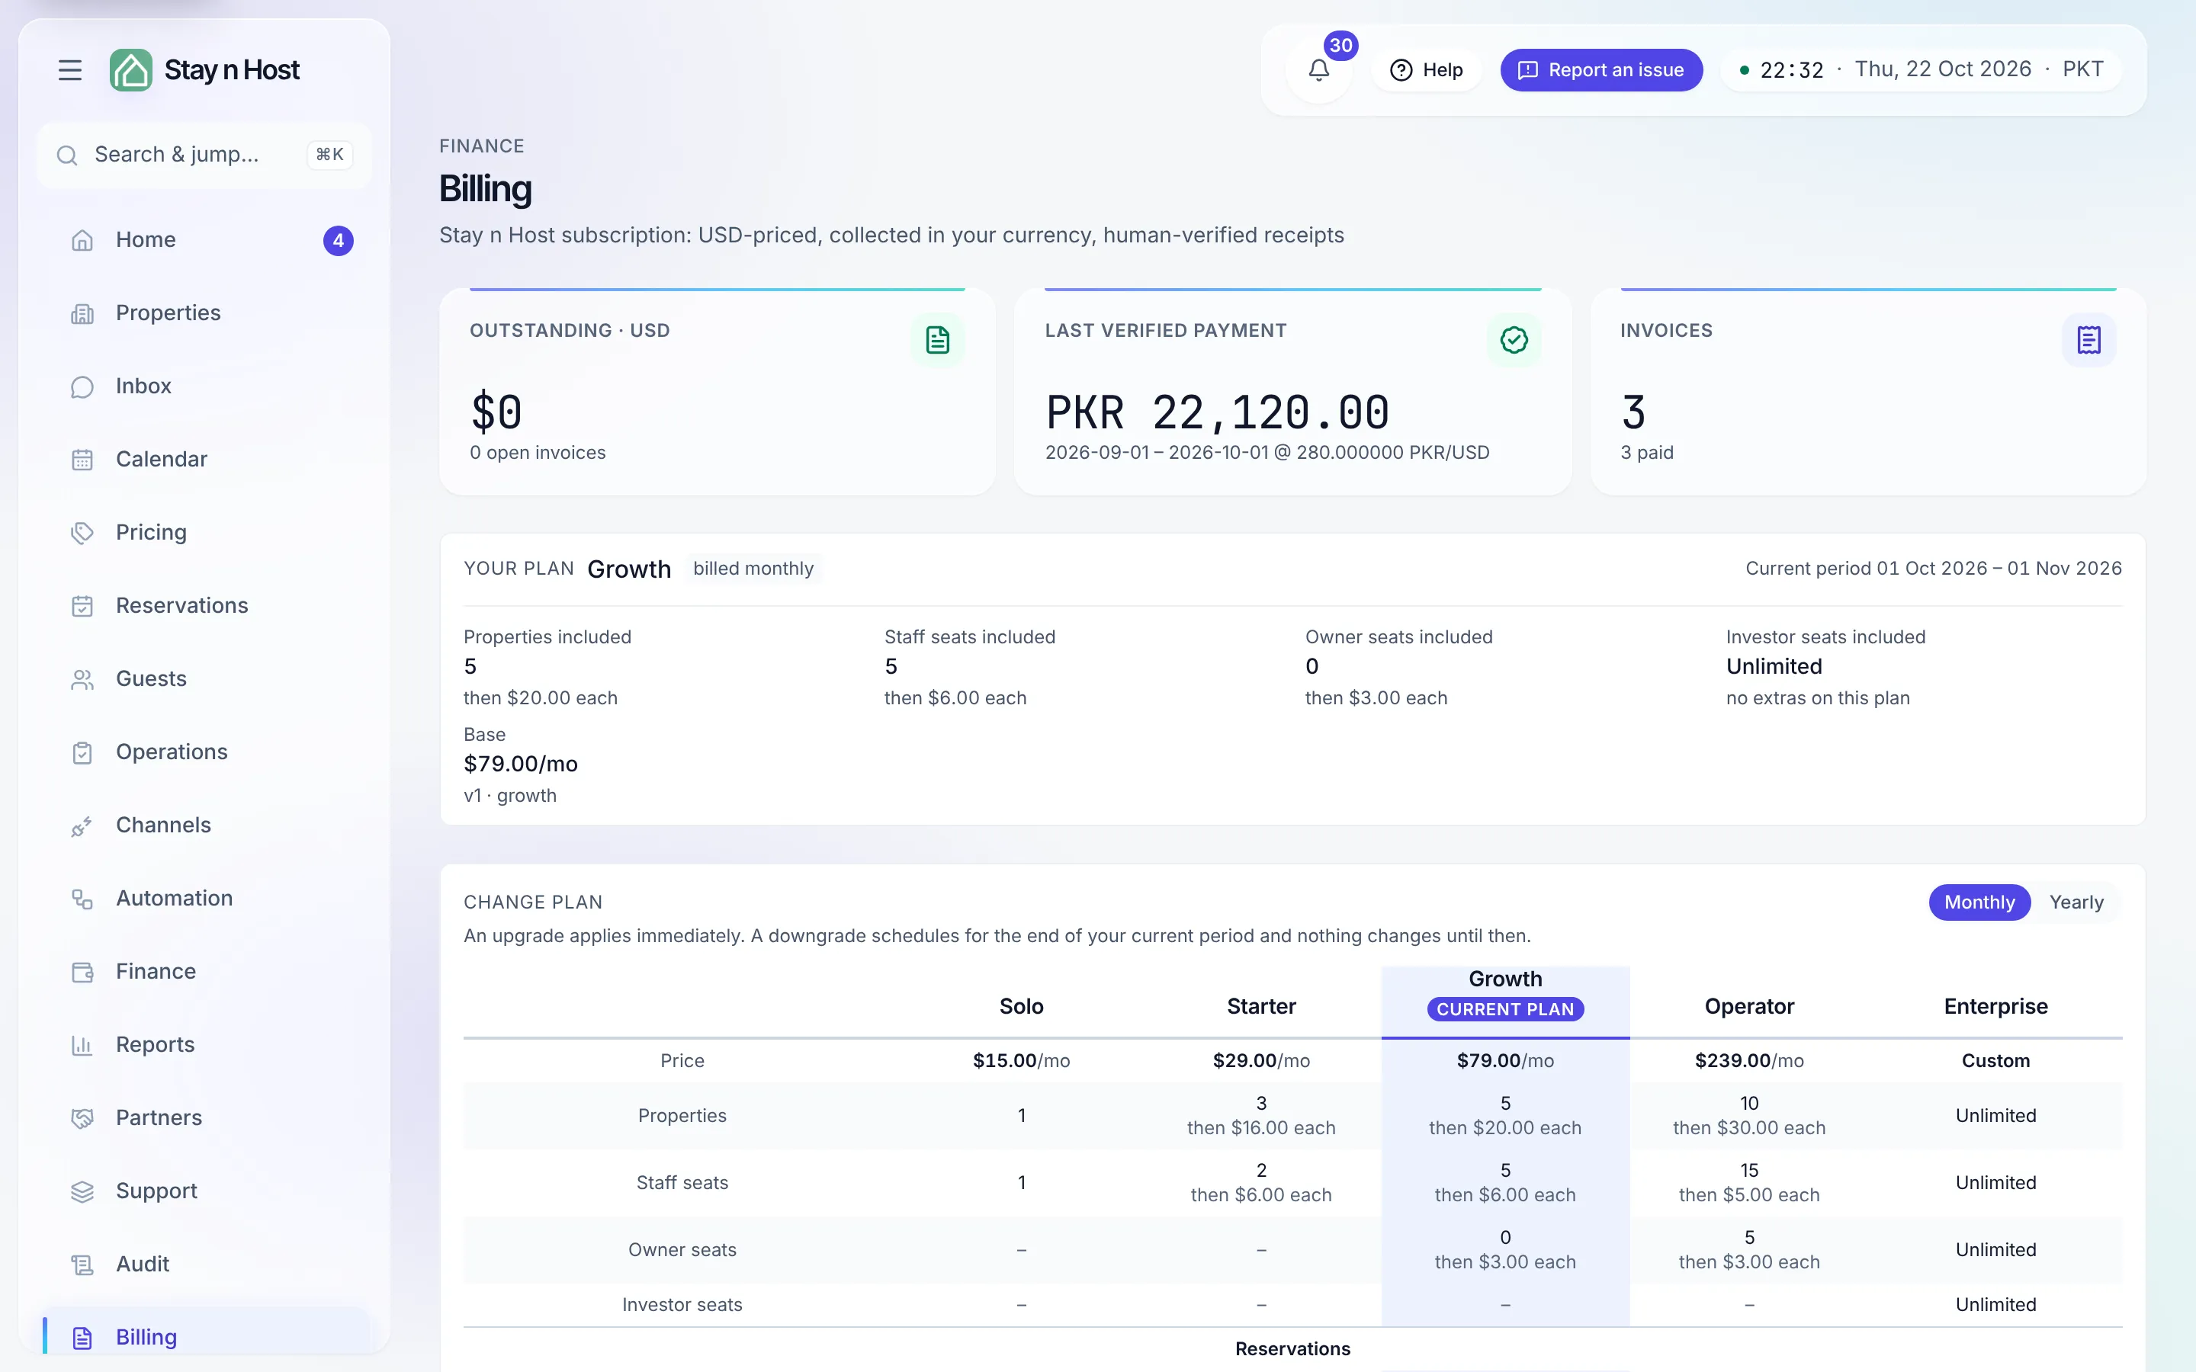
Task: Go to Home in sidebar
Action: coord(206,240)
